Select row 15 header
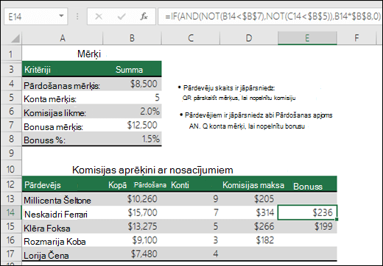The height and width of the screenshot is (266, 383). tap(11, 226)
